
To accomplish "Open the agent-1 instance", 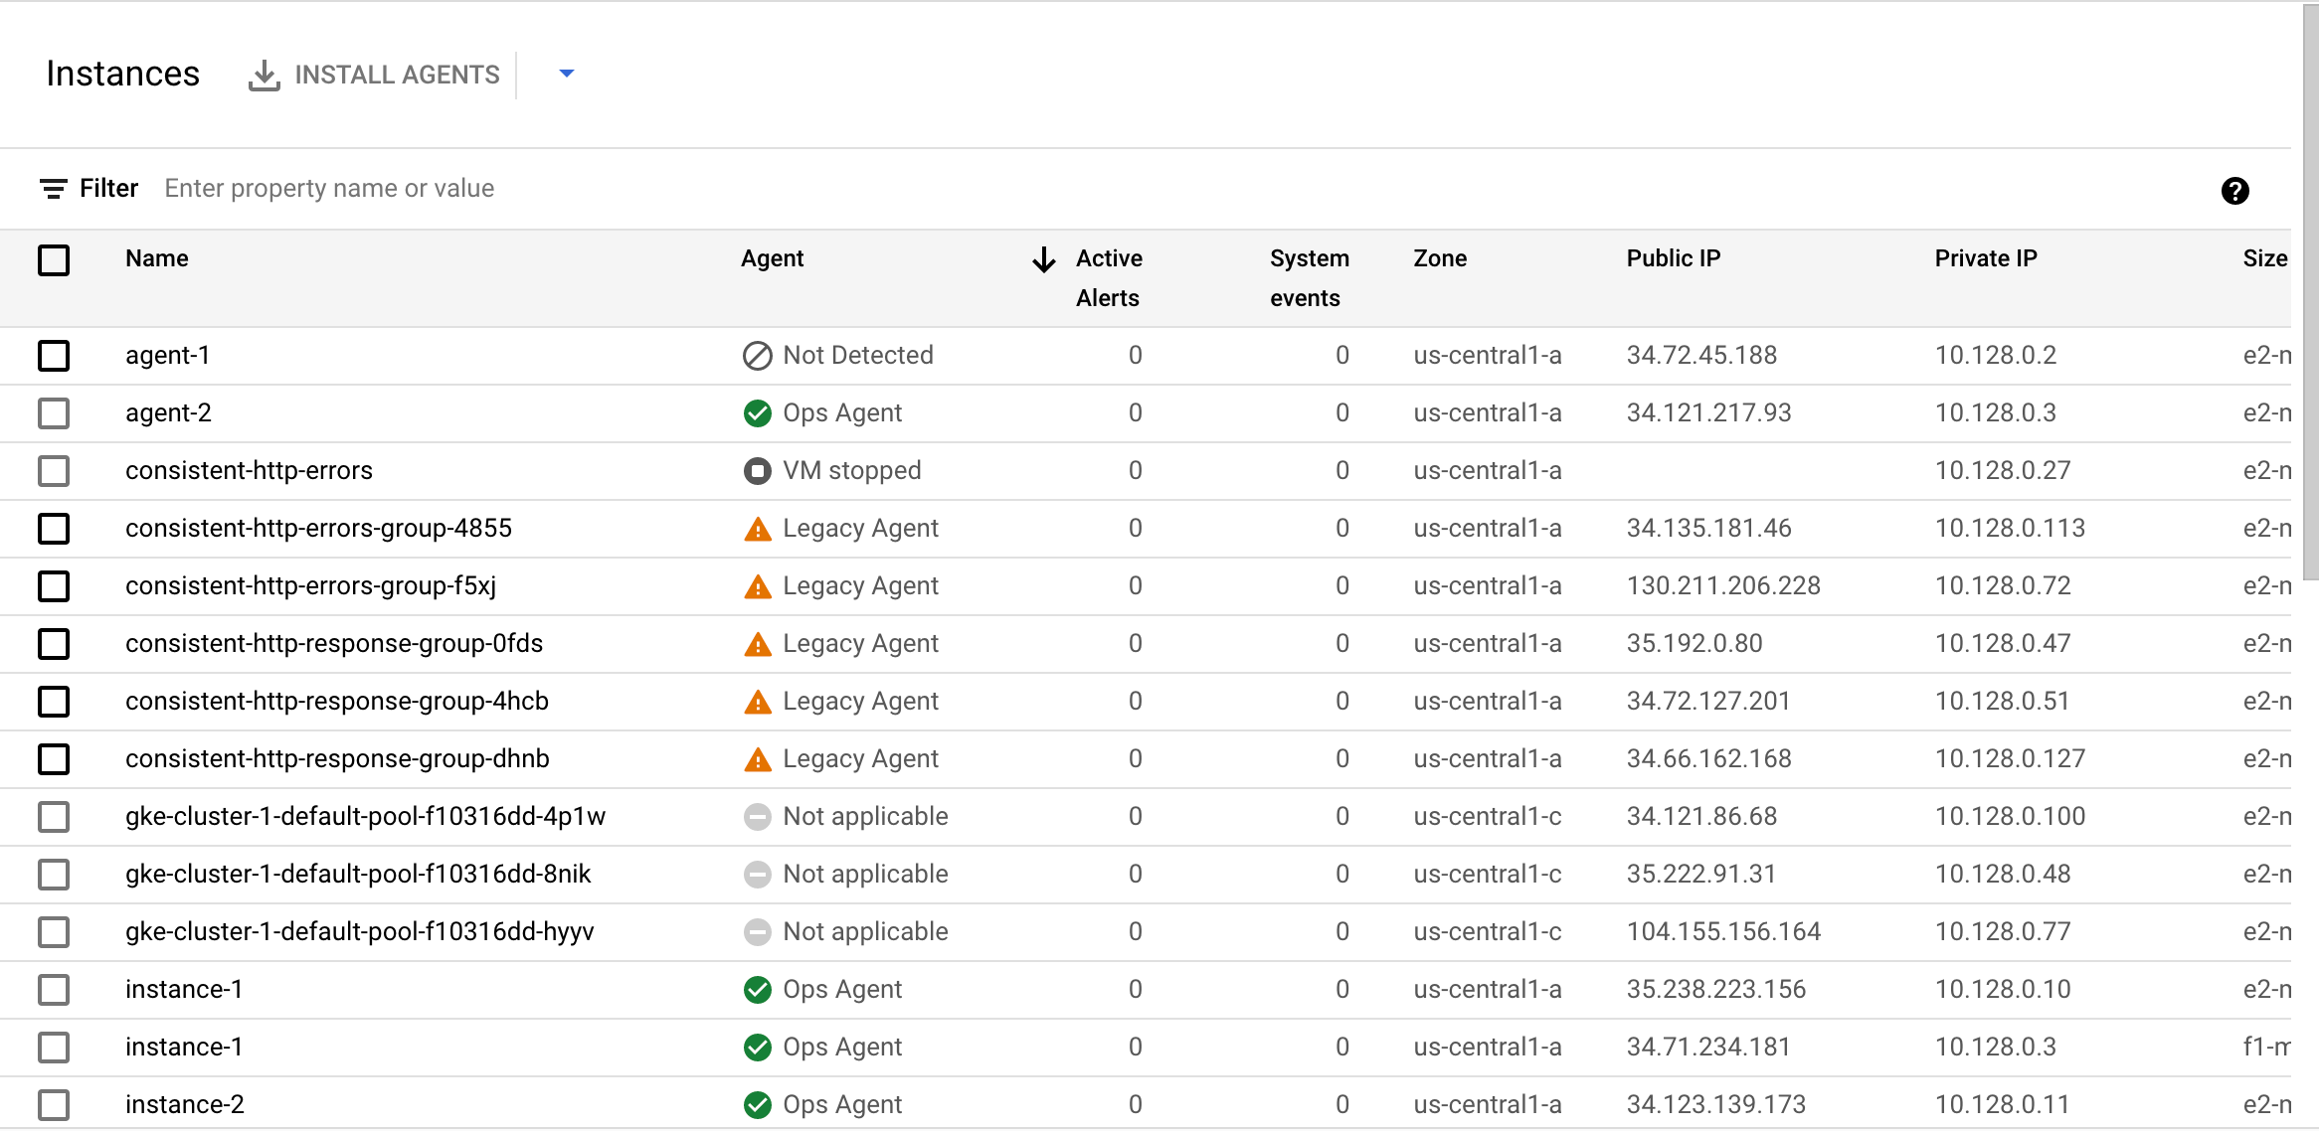I will (x=167, y=355).
